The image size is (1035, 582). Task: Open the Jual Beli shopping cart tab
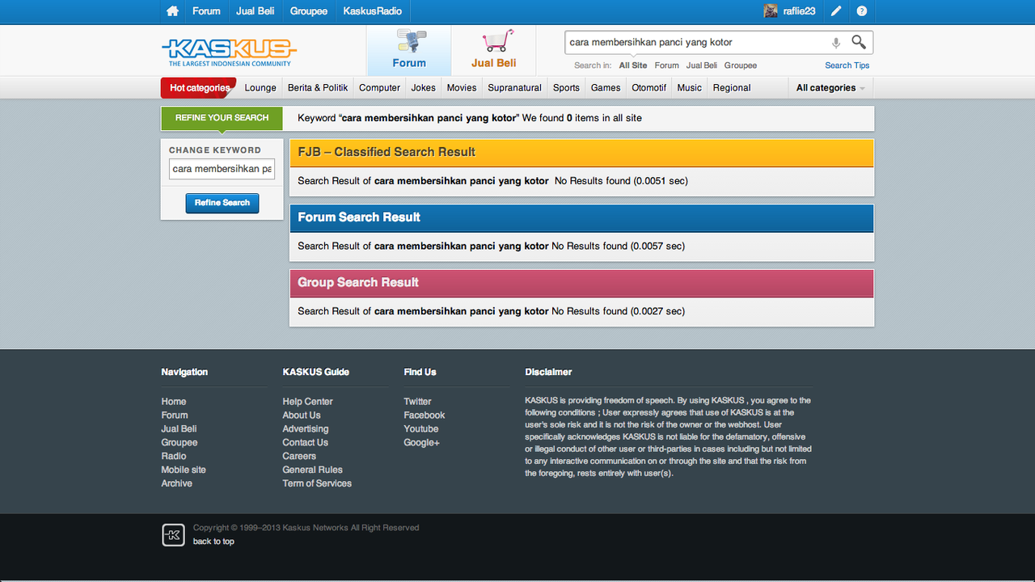tap(494, 51)
